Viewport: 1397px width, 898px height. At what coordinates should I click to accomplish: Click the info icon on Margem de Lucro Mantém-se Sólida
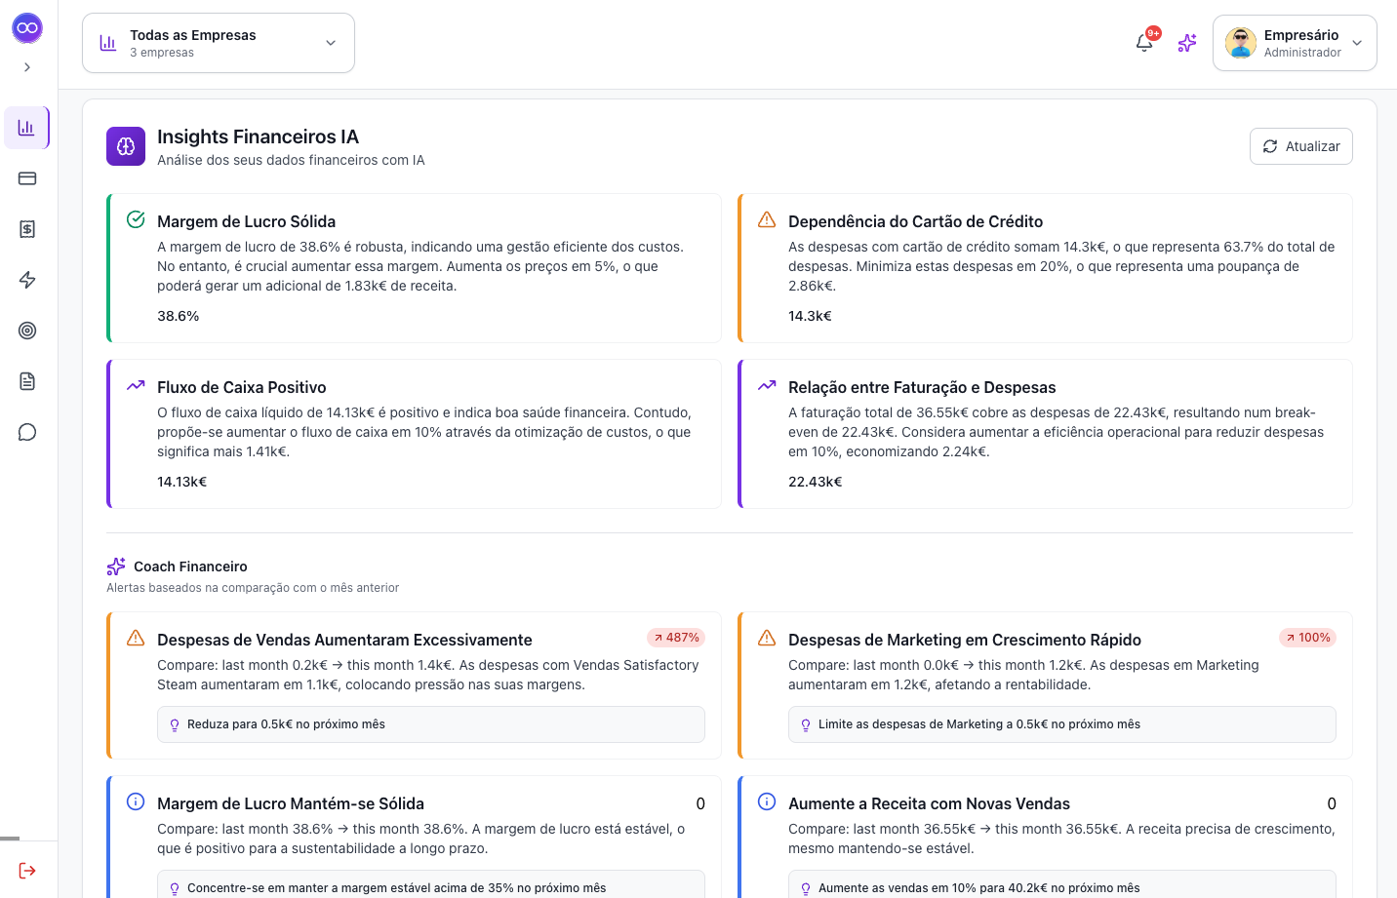[x=136, y=801]
